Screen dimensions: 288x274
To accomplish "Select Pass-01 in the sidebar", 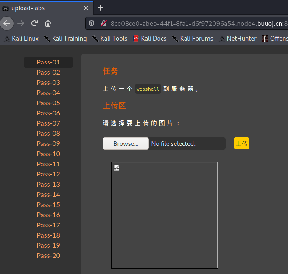I will click(x=48, y=62).
